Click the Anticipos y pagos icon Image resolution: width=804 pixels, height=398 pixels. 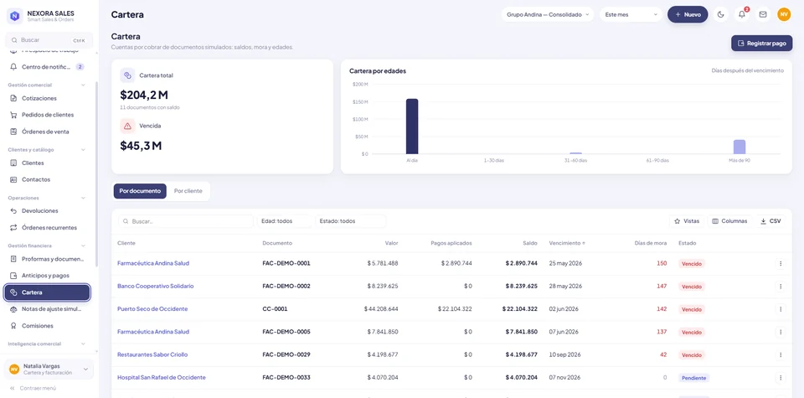(14, 276)
